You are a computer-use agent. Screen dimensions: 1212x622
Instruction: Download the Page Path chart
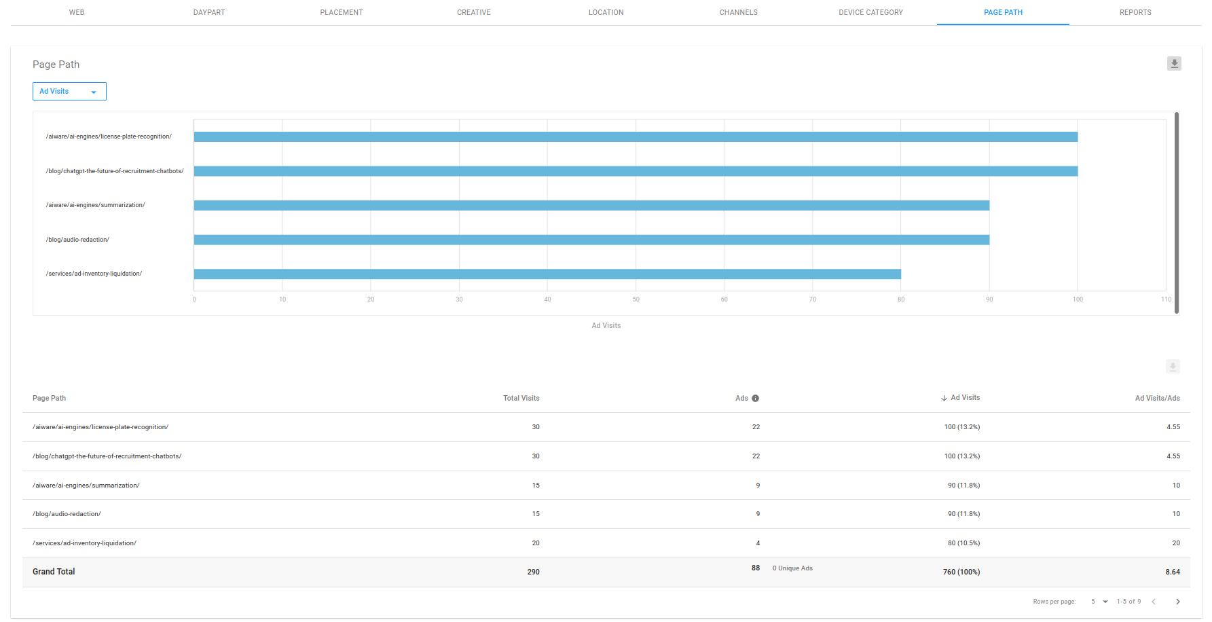1174,64
